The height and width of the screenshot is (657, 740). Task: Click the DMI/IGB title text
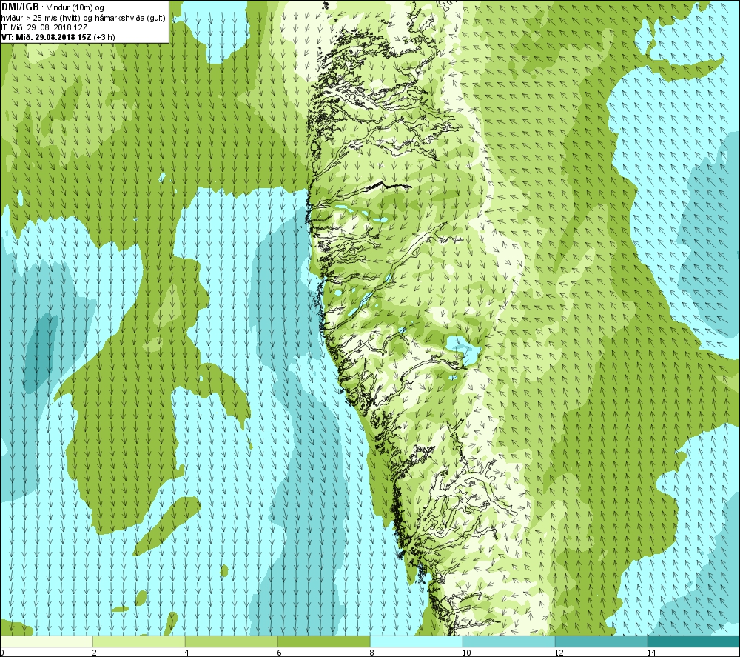(20, 7)
